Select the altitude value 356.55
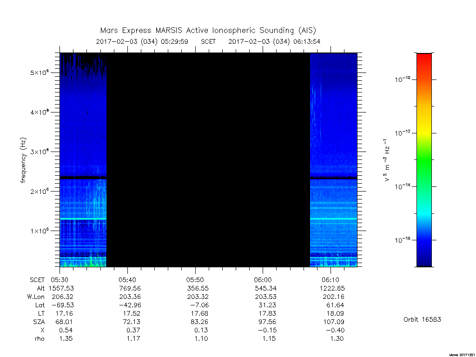Screen dimensions: 476x357 [198, 288]
